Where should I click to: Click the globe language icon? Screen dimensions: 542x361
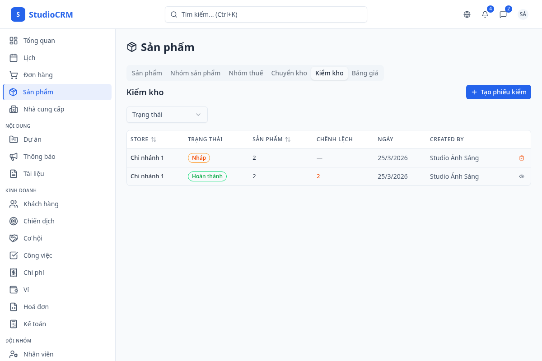click(467, 14)
